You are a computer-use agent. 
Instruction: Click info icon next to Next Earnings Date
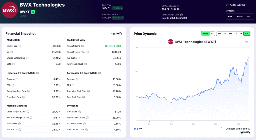(x=181, y=15)
